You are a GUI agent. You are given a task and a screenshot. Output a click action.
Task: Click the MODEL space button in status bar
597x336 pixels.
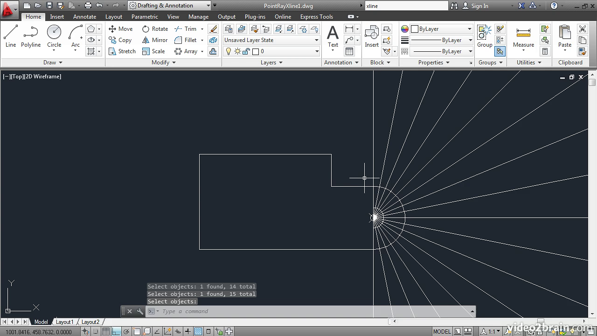(x=442, y=332)
